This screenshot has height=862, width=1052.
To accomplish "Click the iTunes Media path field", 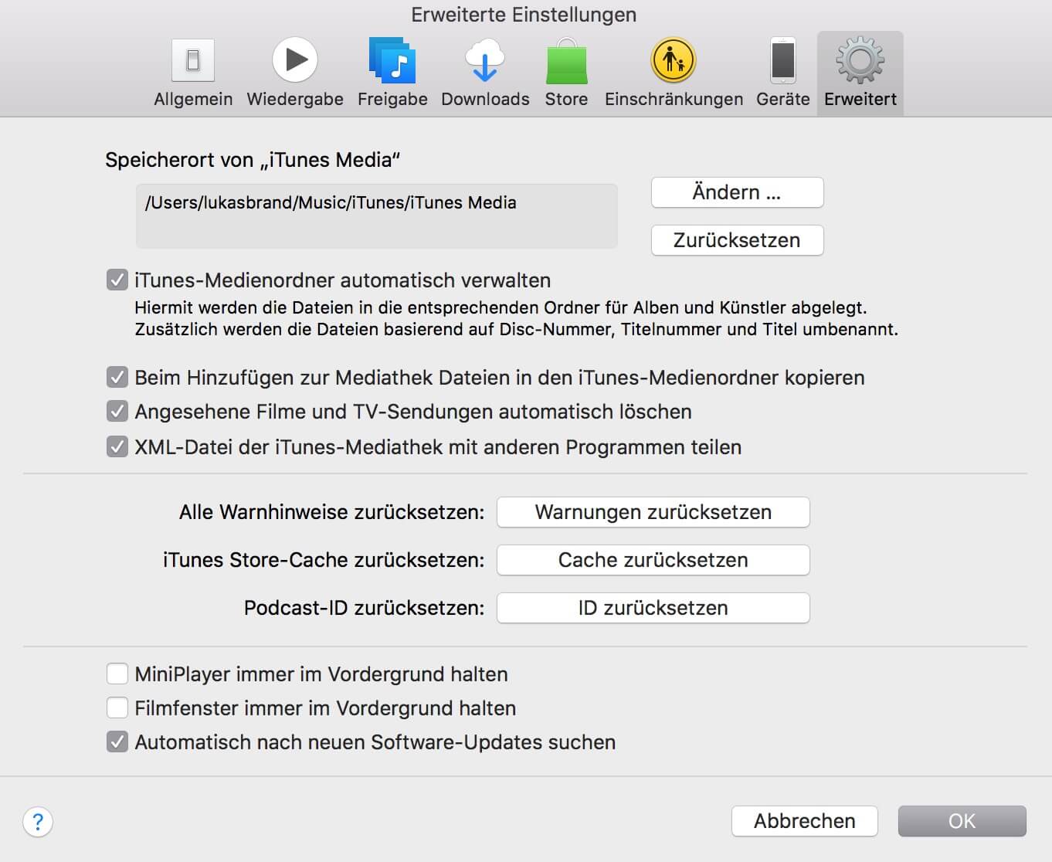I will 376,215.
